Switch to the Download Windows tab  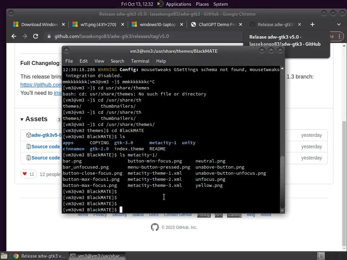[x=39, y=24]
